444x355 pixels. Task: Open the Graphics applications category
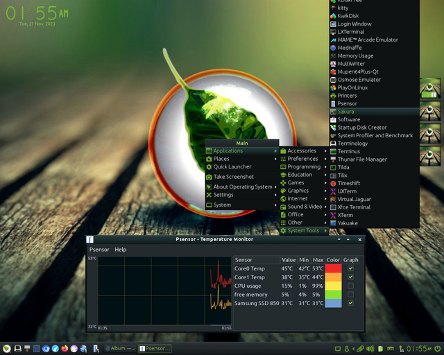coord(304,191)
